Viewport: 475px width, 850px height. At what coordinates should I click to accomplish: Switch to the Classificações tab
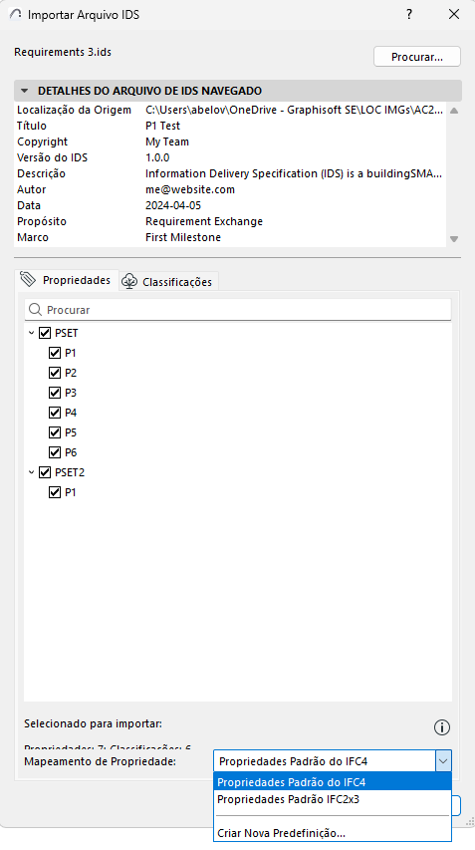pos(168,282)
